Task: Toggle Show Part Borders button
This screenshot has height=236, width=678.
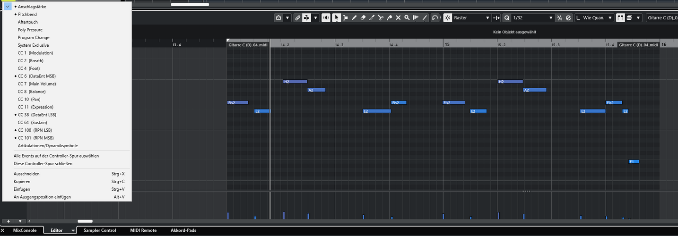Action: tap(621, 17)
